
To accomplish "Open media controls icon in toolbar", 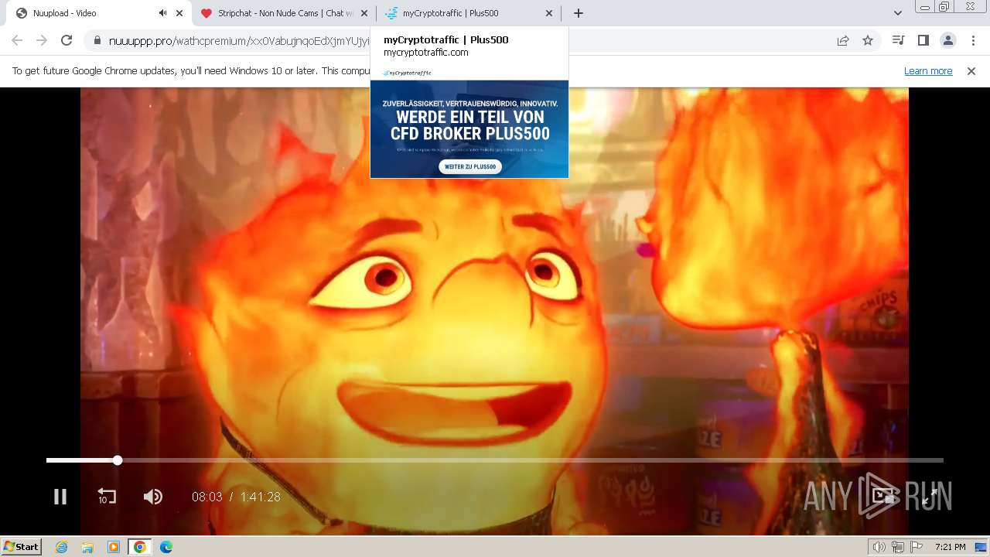I will [898, 40].
